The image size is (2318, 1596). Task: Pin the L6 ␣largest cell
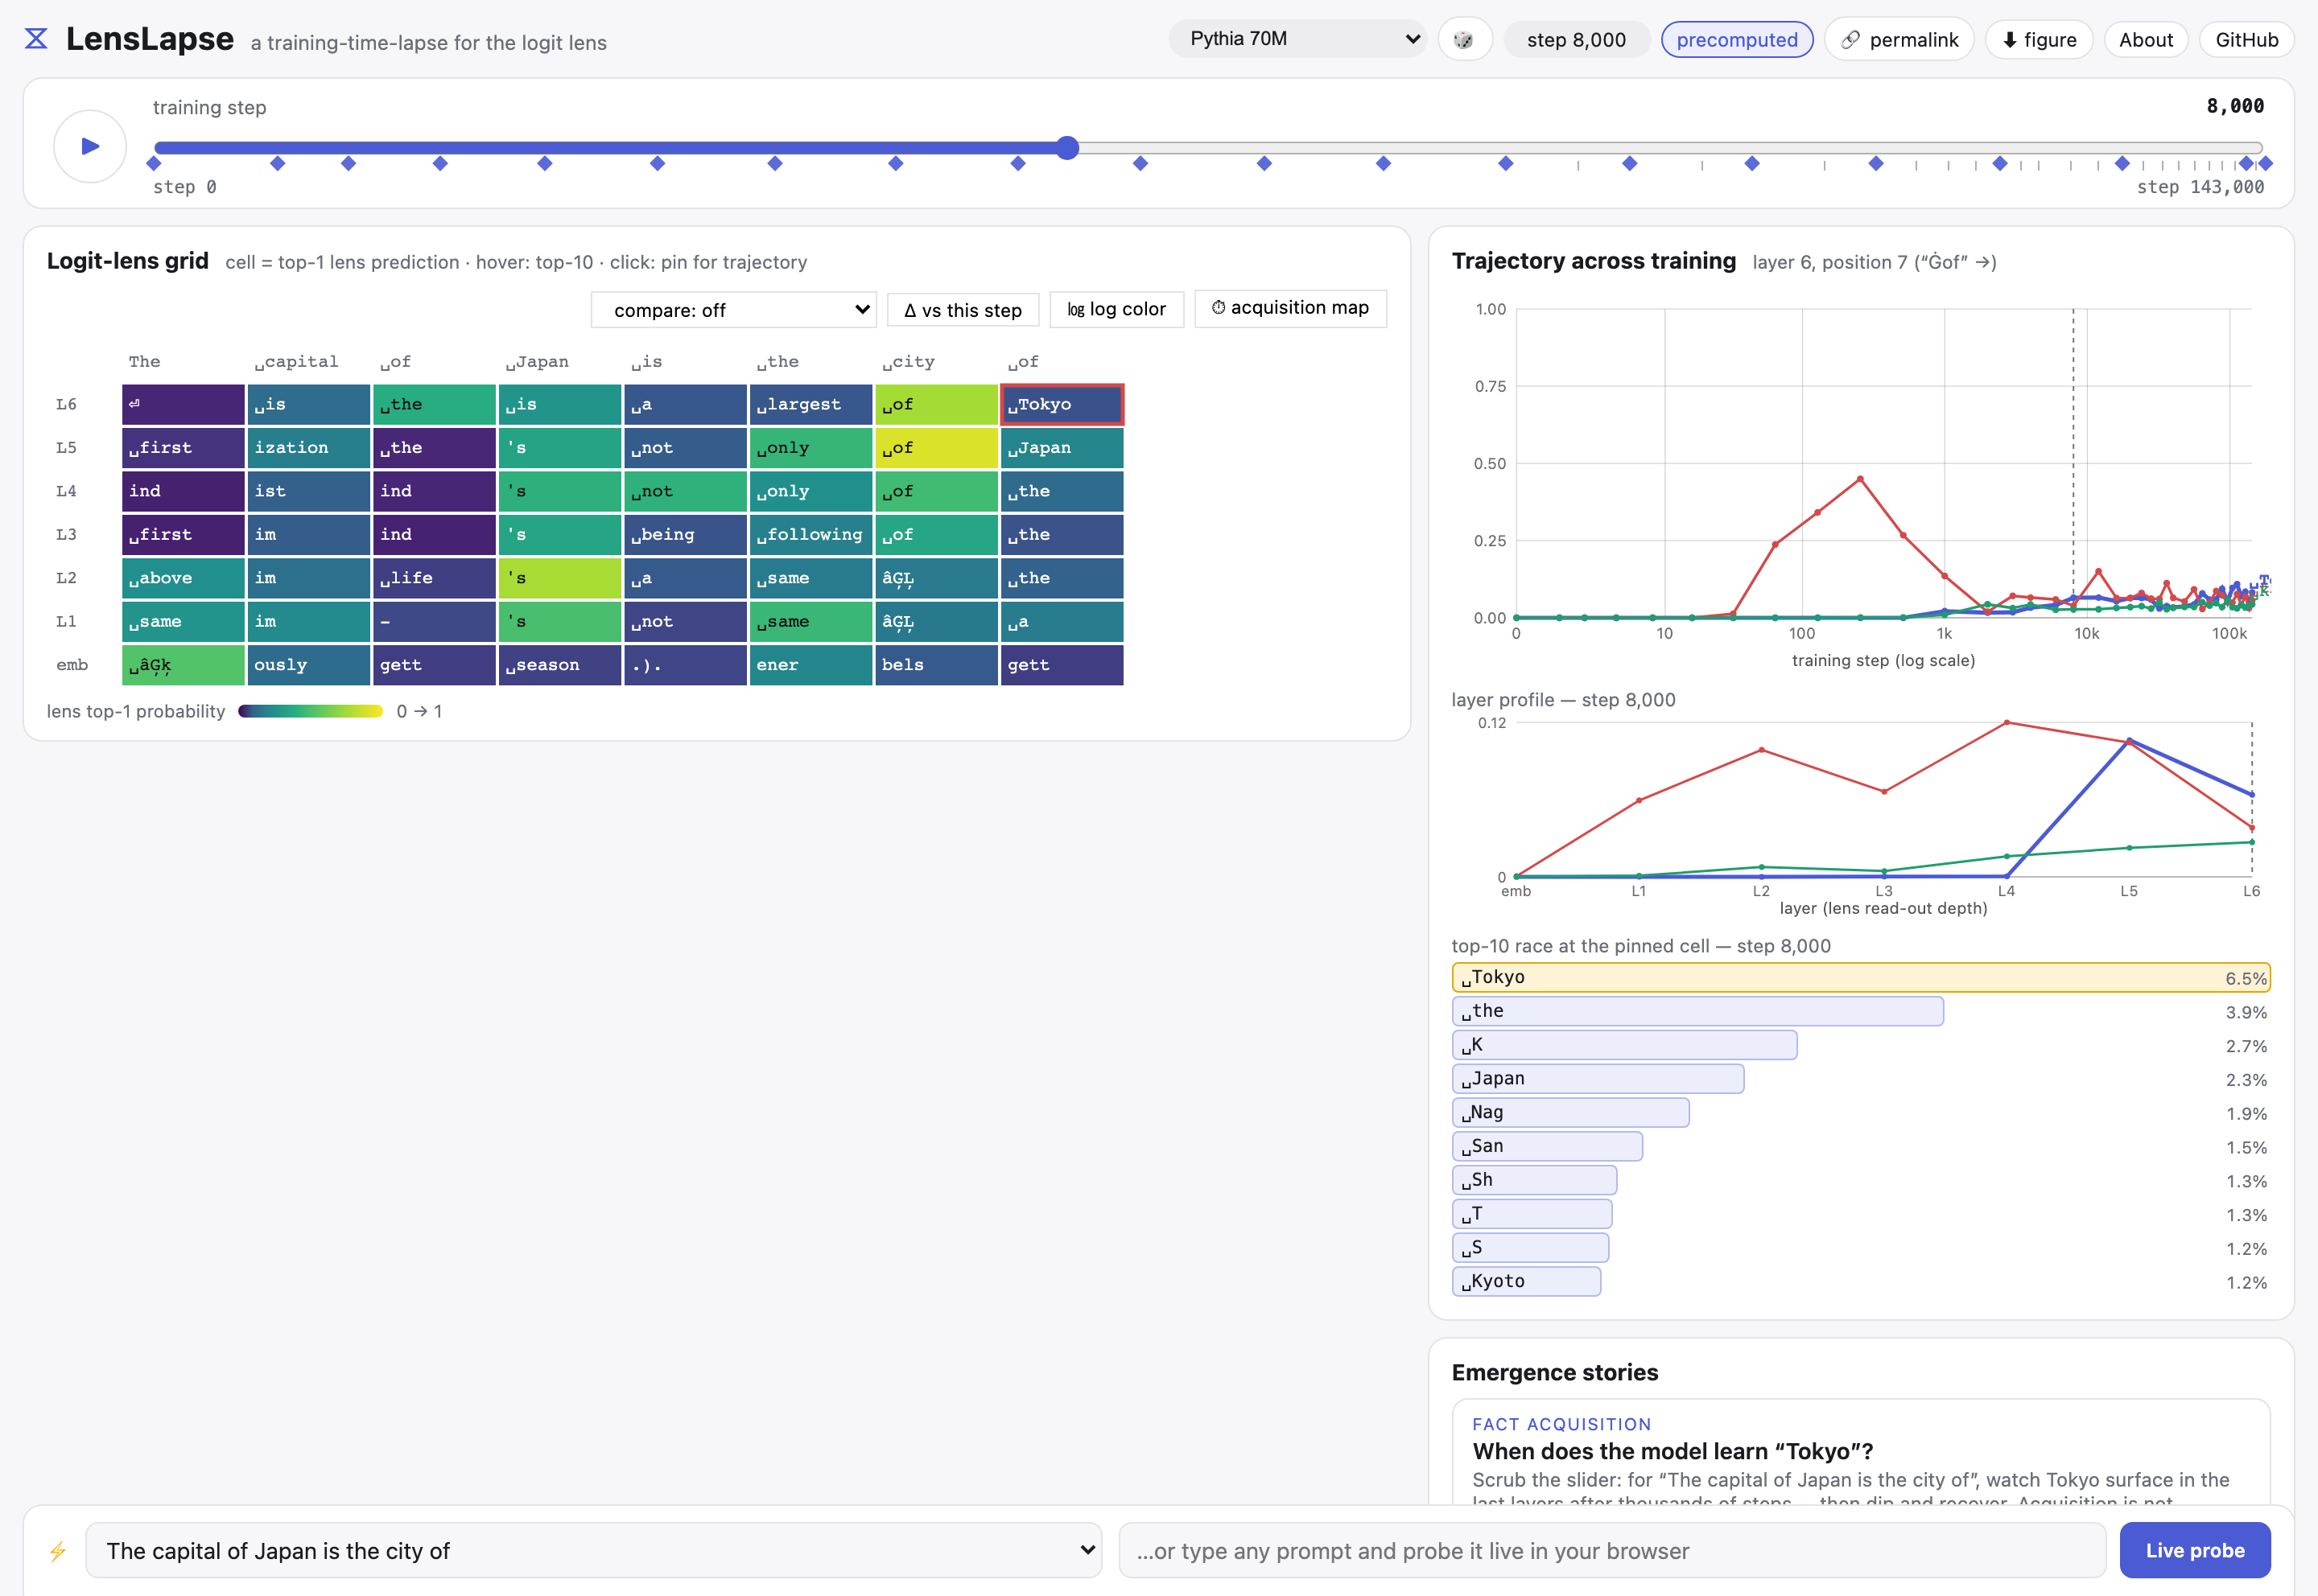pyautogui.click(x=810, y=404)
